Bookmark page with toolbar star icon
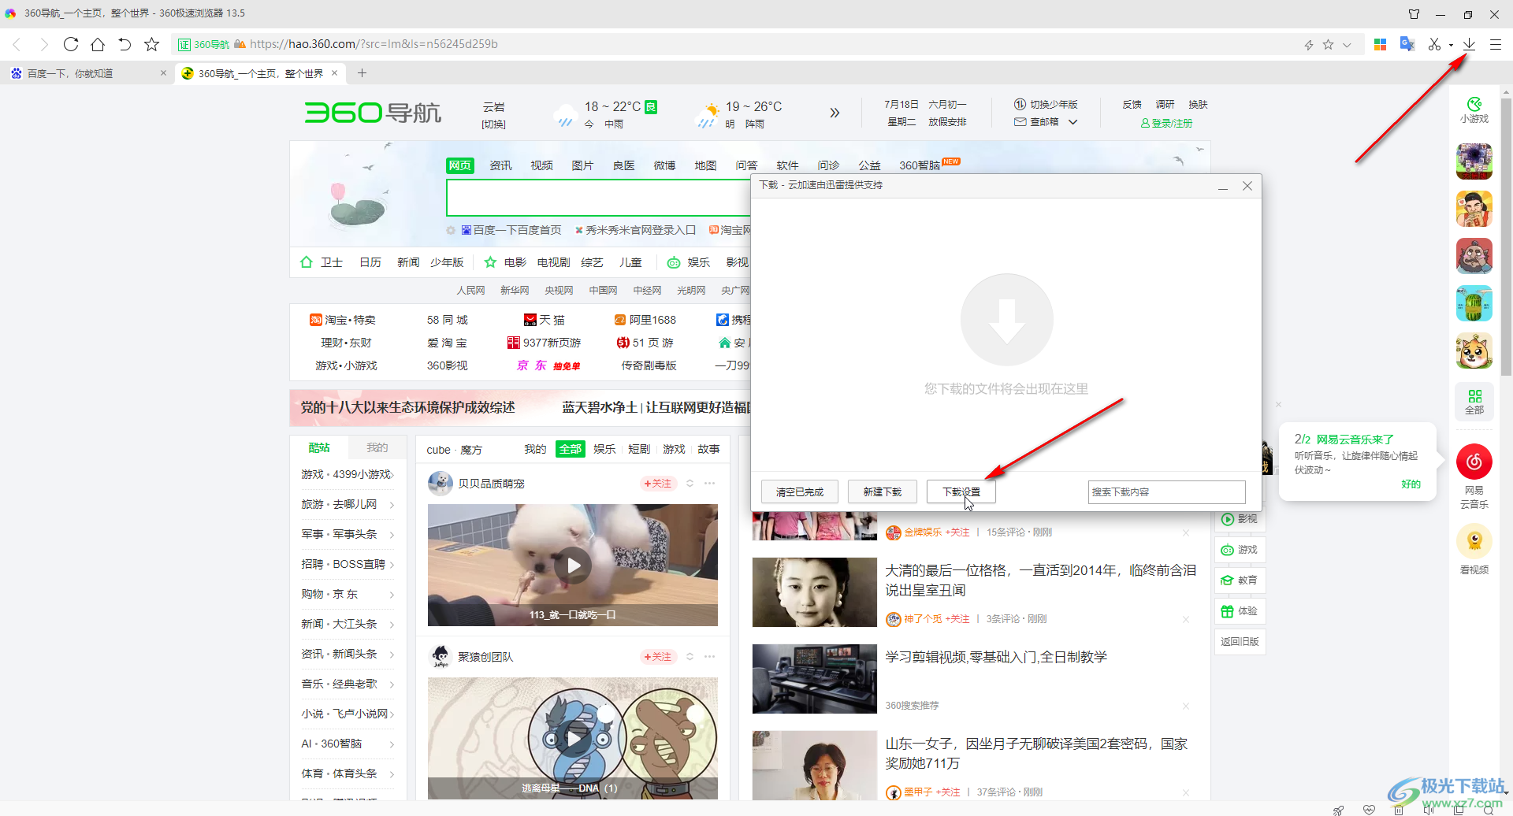This screenshot has height=816, width=1513. click(152, 44)
